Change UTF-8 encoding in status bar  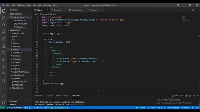pos(159,108)
